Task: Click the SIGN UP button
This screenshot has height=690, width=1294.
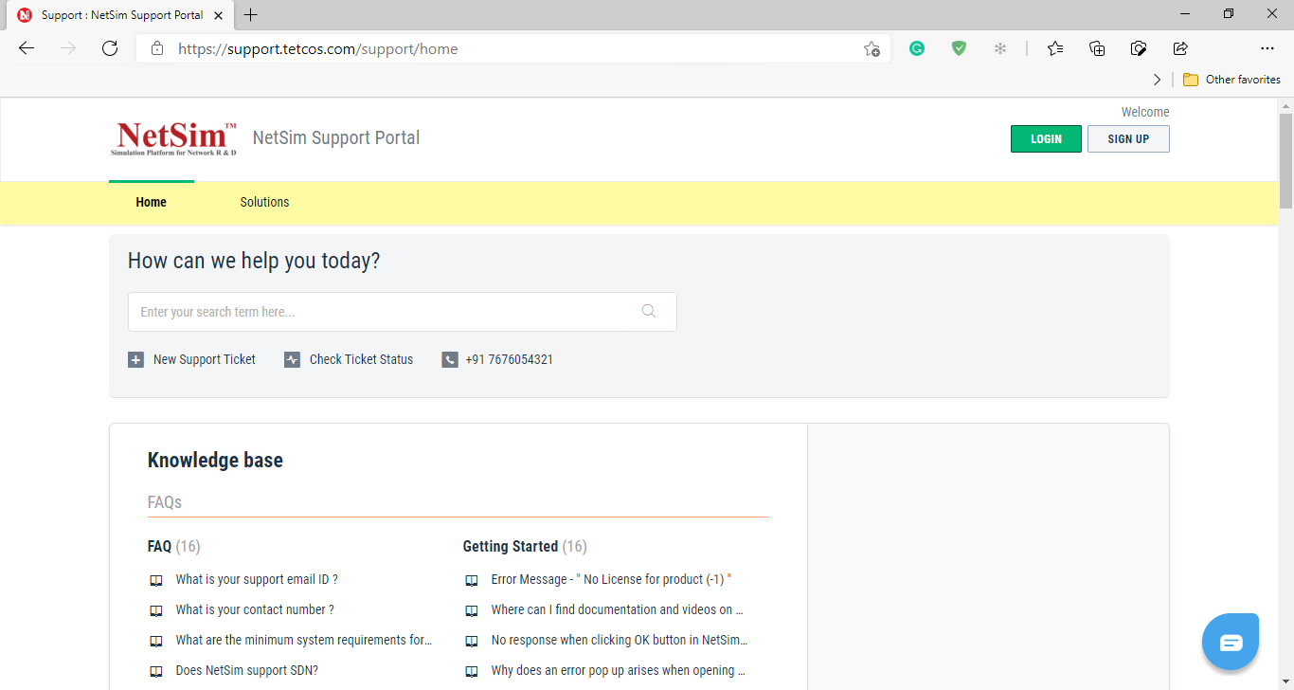Action: [x=1128, y=138]
